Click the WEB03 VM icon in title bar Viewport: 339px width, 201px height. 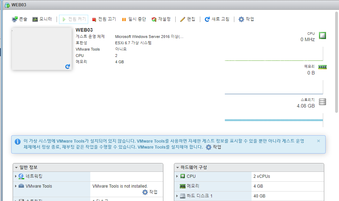(x=7, y=5)
